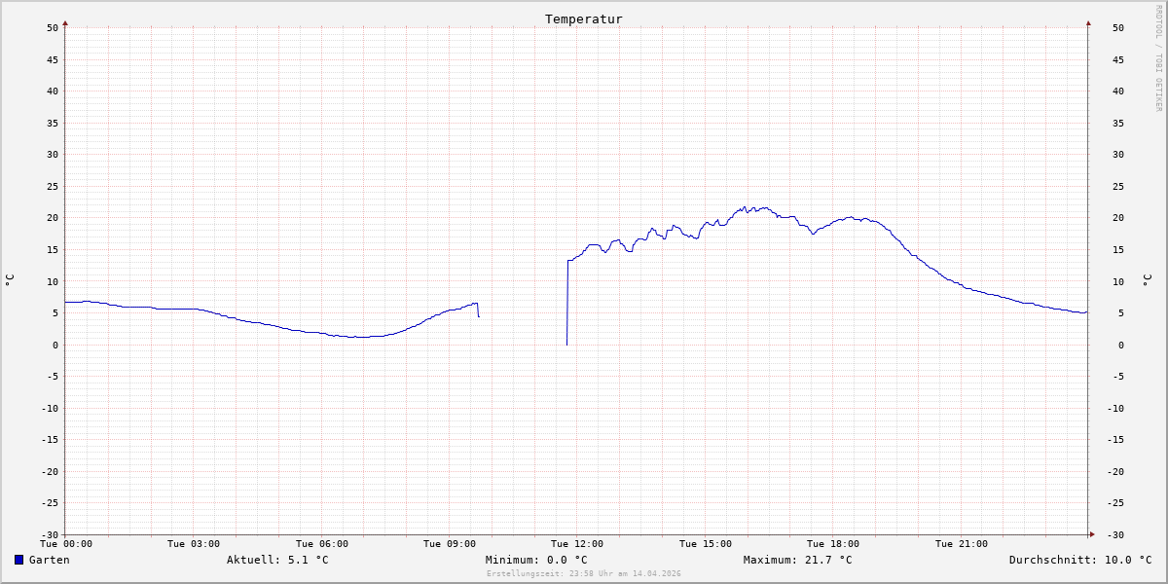Click the 'Tue 21:00' x-axis label
Viewport: 1168px width, 584px height.
(x=962, y=543)
